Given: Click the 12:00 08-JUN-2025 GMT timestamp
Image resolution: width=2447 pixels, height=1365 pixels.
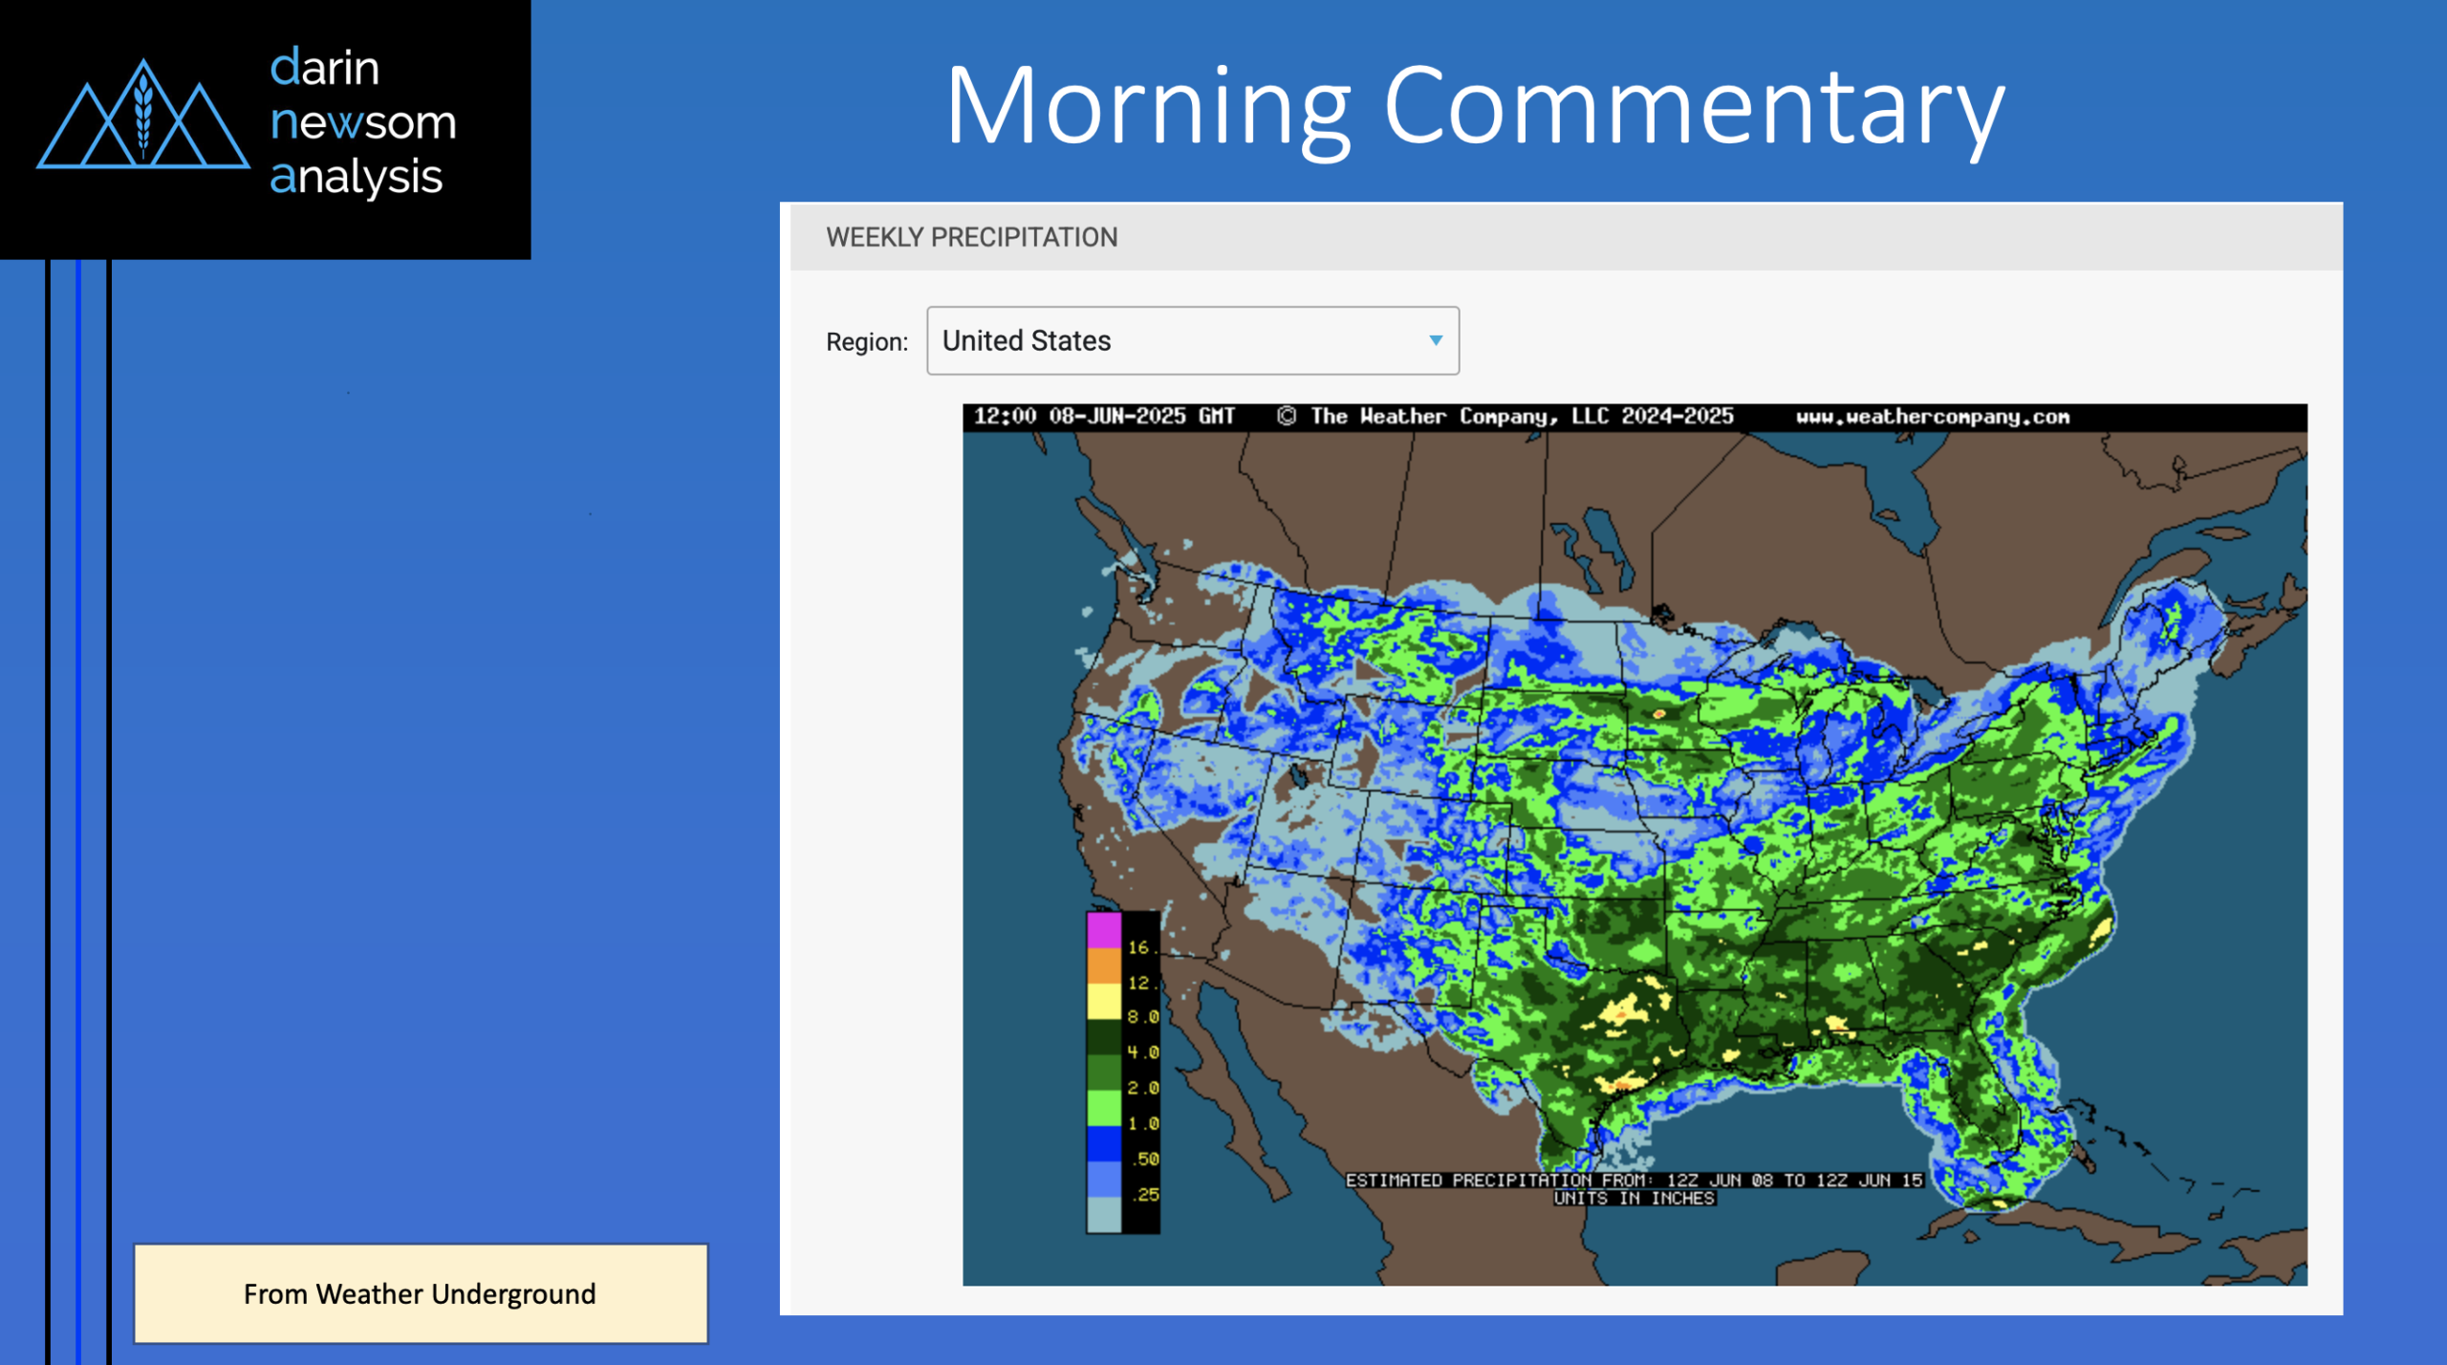Looking at the screenshot, I should pyautogui.click(x=1104, y=417).
